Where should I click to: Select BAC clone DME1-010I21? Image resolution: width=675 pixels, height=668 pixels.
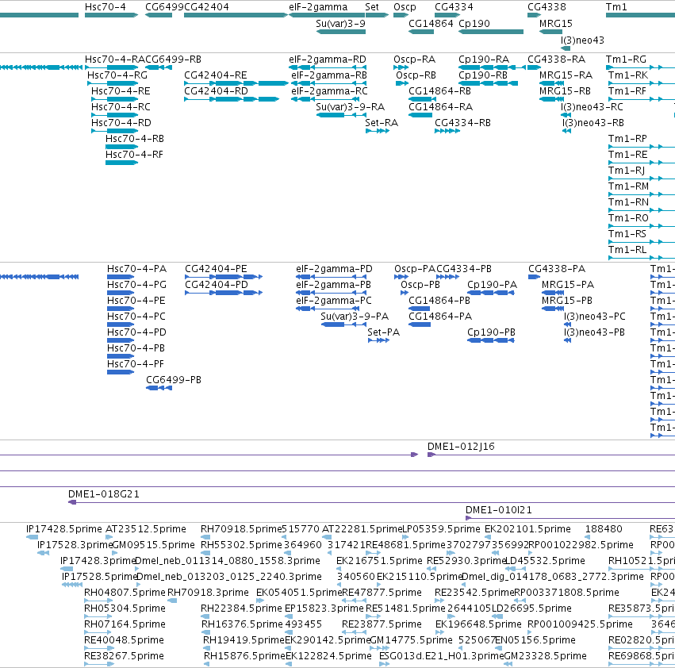498,510
